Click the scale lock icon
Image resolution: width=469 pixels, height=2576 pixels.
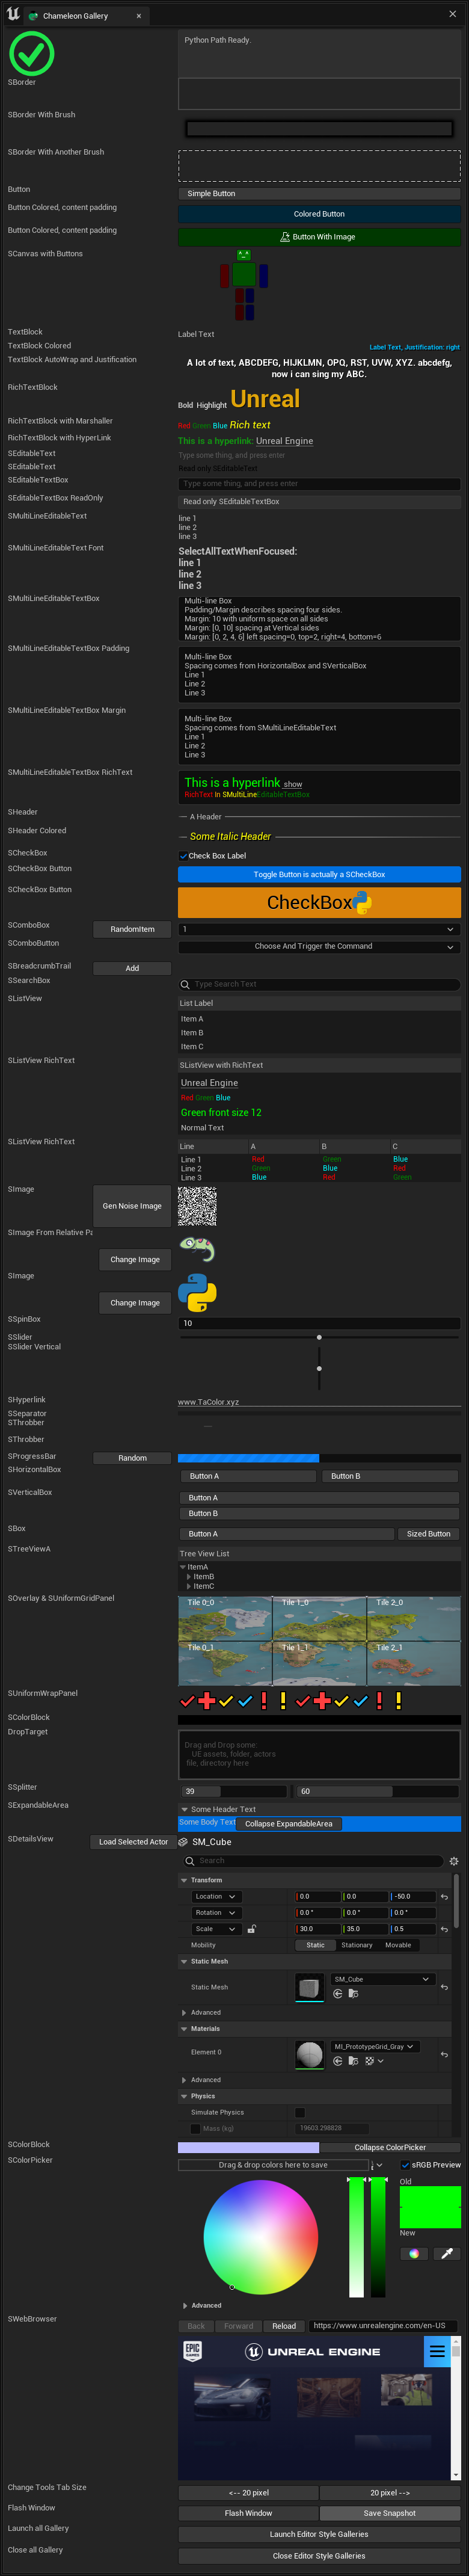(251, 1929)
